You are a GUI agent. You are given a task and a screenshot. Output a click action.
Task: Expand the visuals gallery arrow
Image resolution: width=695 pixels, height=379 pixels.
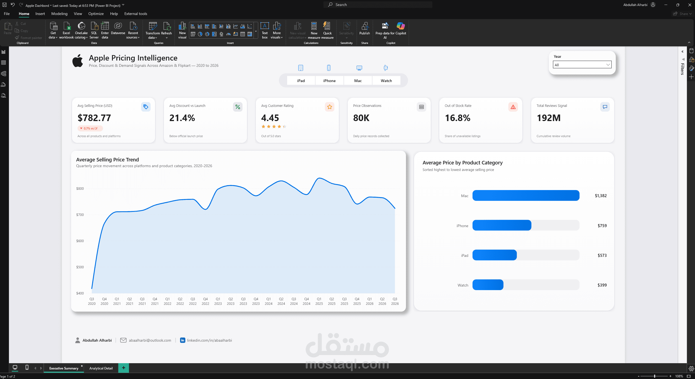[256, 31]
